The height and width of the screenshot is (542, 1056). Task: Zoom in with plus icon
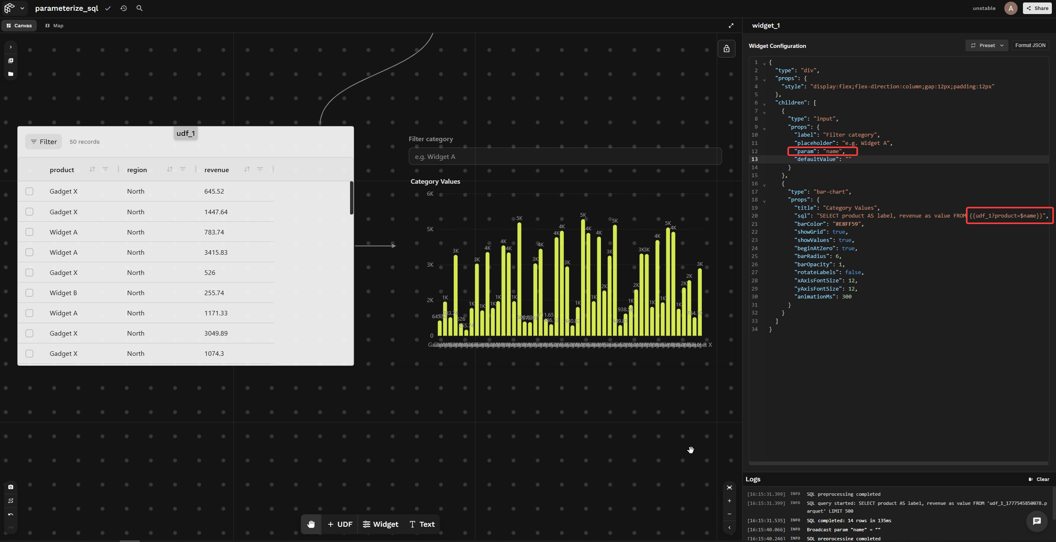[729, 501]
